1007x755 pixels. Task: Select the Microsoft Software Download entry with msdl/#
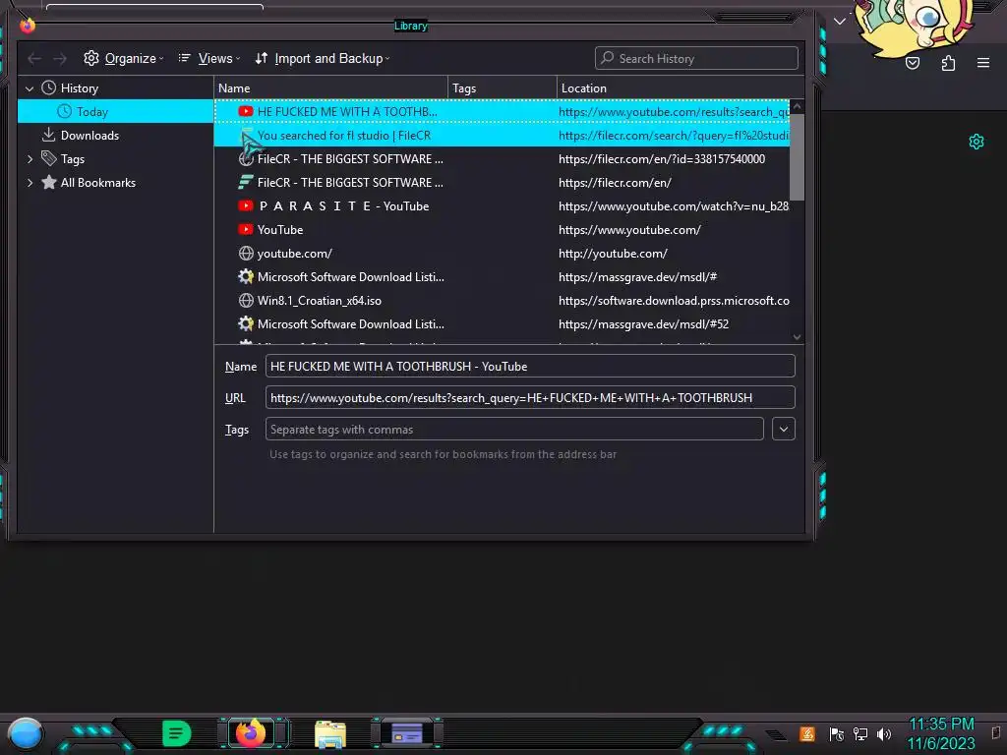pos(502,277)
